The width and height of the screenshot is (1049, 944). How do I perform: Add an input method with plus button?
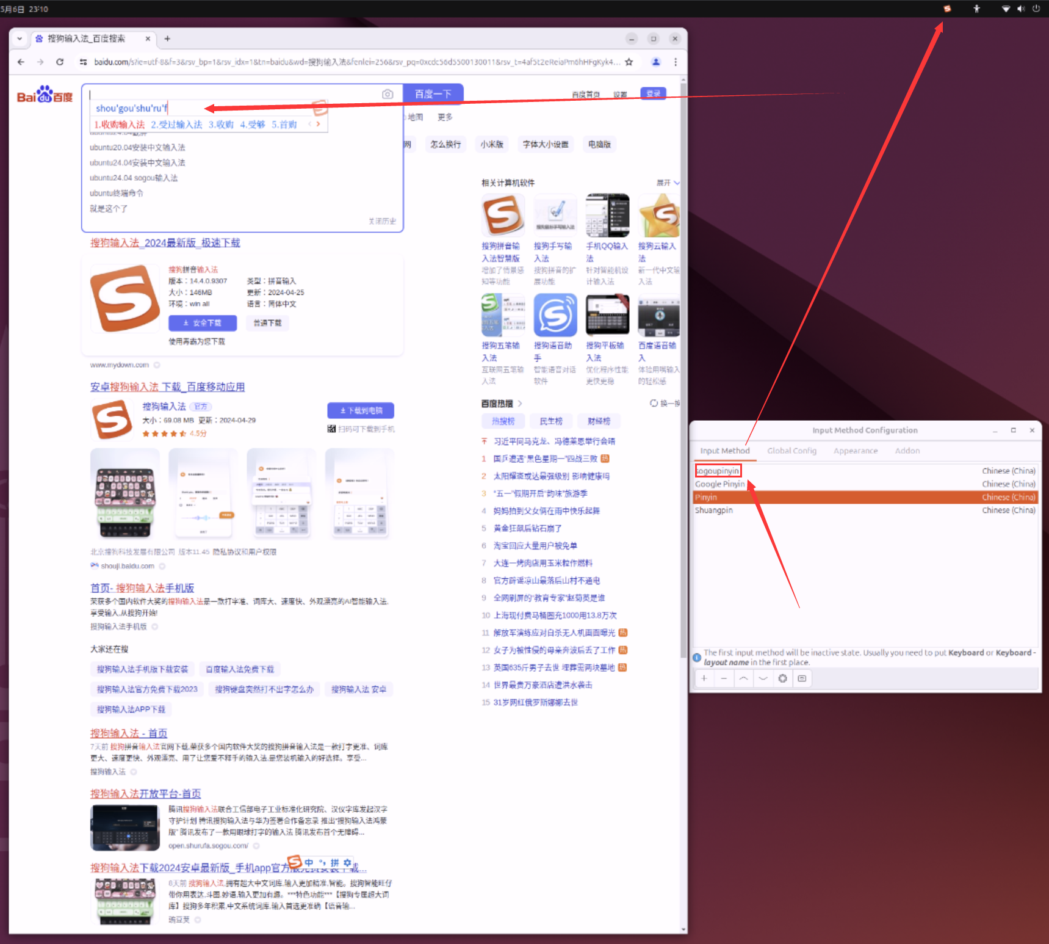704,678
